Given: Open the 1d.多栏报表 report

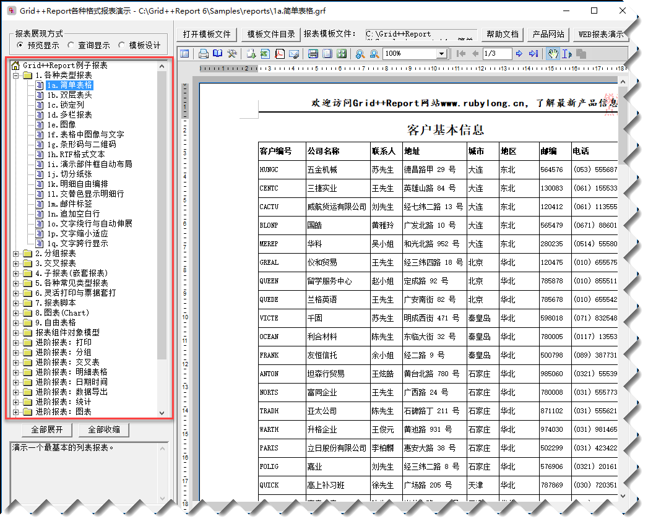Looking at the screenshot, I should [x=69, y=115].
